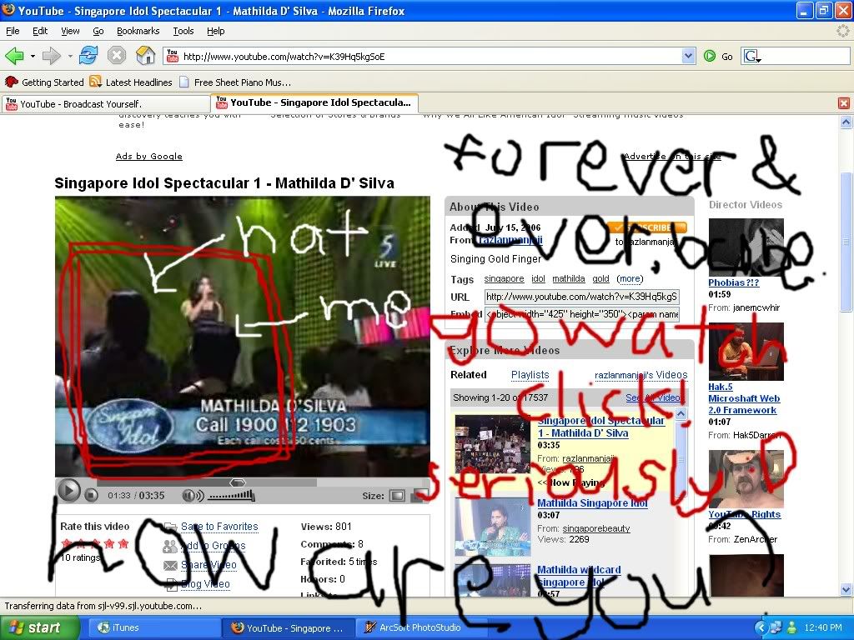
Task: Open the Forward button history dropdown arrow
Action: pyautogui.click(x=70, y=56)
